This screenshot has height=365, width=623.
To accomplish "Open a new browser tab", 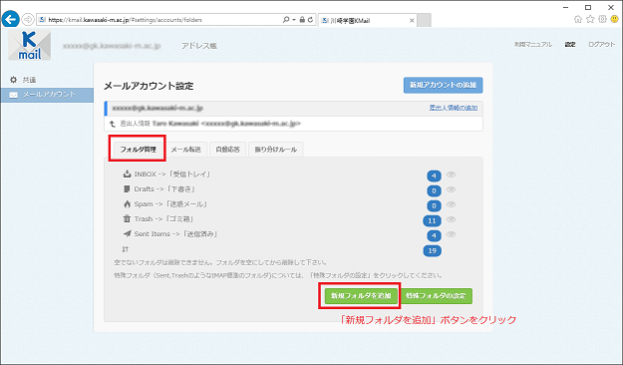I will tap(424, 20).
